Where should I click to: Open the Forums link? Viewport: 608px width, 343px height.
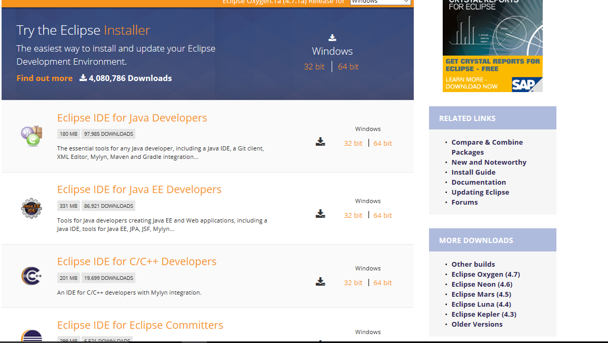[x=464, y=203]
